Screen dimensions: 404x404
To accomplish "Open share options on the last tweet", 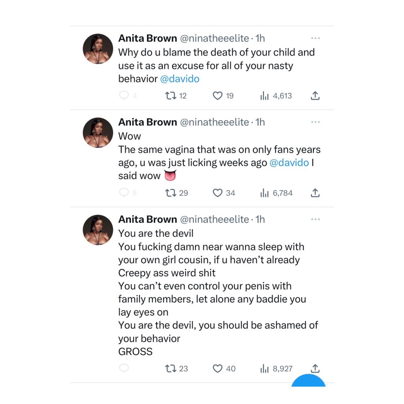I will 315,368.
